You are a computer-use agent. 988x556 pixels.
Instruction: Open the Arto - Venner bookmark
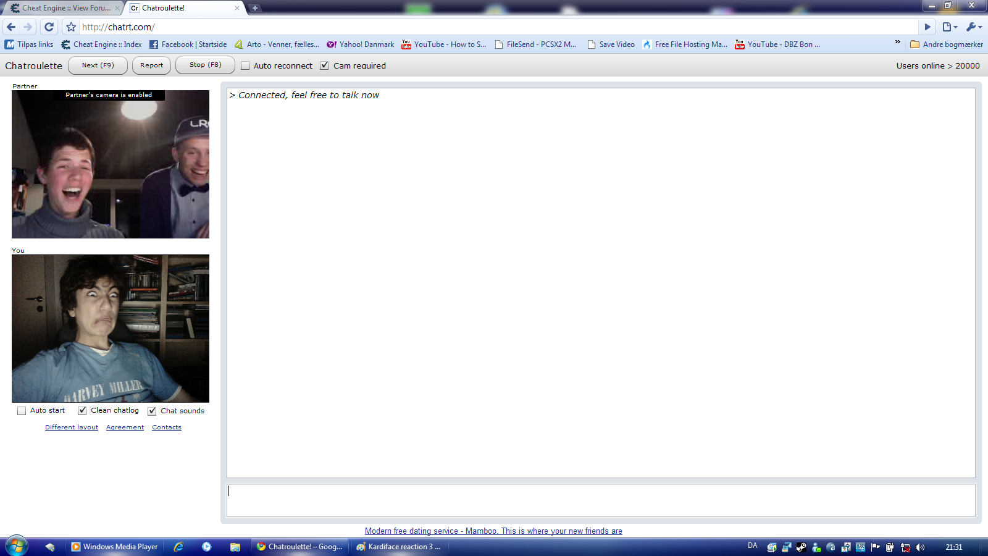(277, 44)
